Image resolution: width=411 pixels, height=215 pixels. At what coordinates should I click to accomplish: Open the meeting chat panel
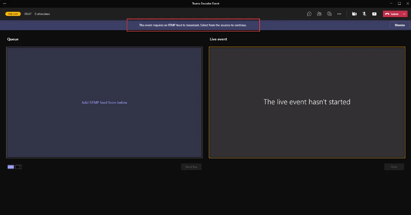309,14
